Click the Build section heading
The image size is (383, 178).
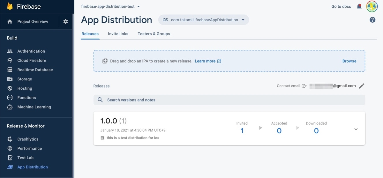click(x=12, y=38)
